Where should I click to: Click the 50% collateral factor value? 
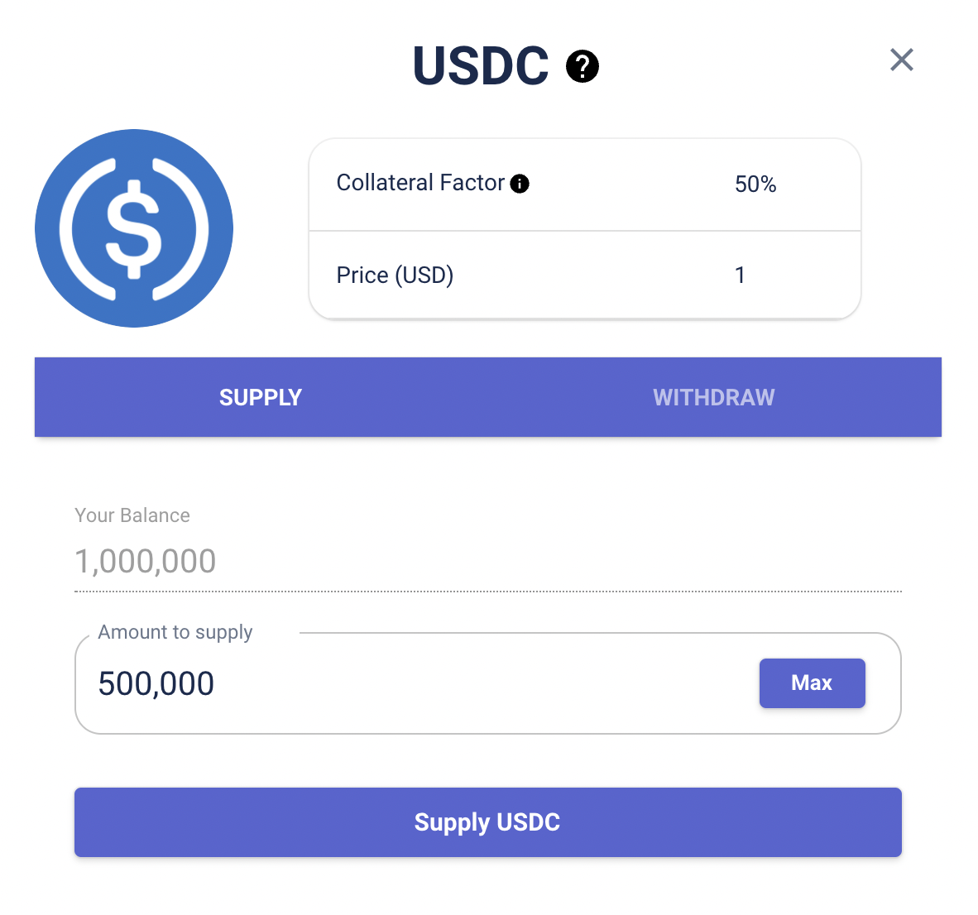(755, 184)
